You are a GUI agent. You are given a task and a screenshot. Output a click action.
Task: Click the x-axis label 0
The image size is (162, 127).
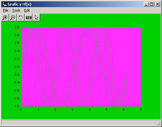[x=21, y=110]
